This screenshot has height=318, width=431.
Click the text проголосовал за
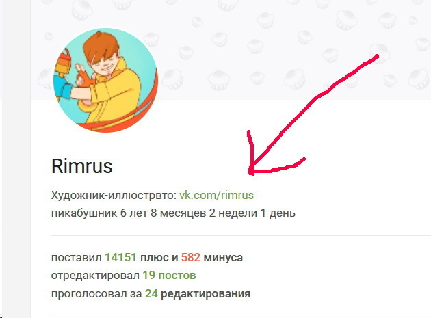click(96, 294)
